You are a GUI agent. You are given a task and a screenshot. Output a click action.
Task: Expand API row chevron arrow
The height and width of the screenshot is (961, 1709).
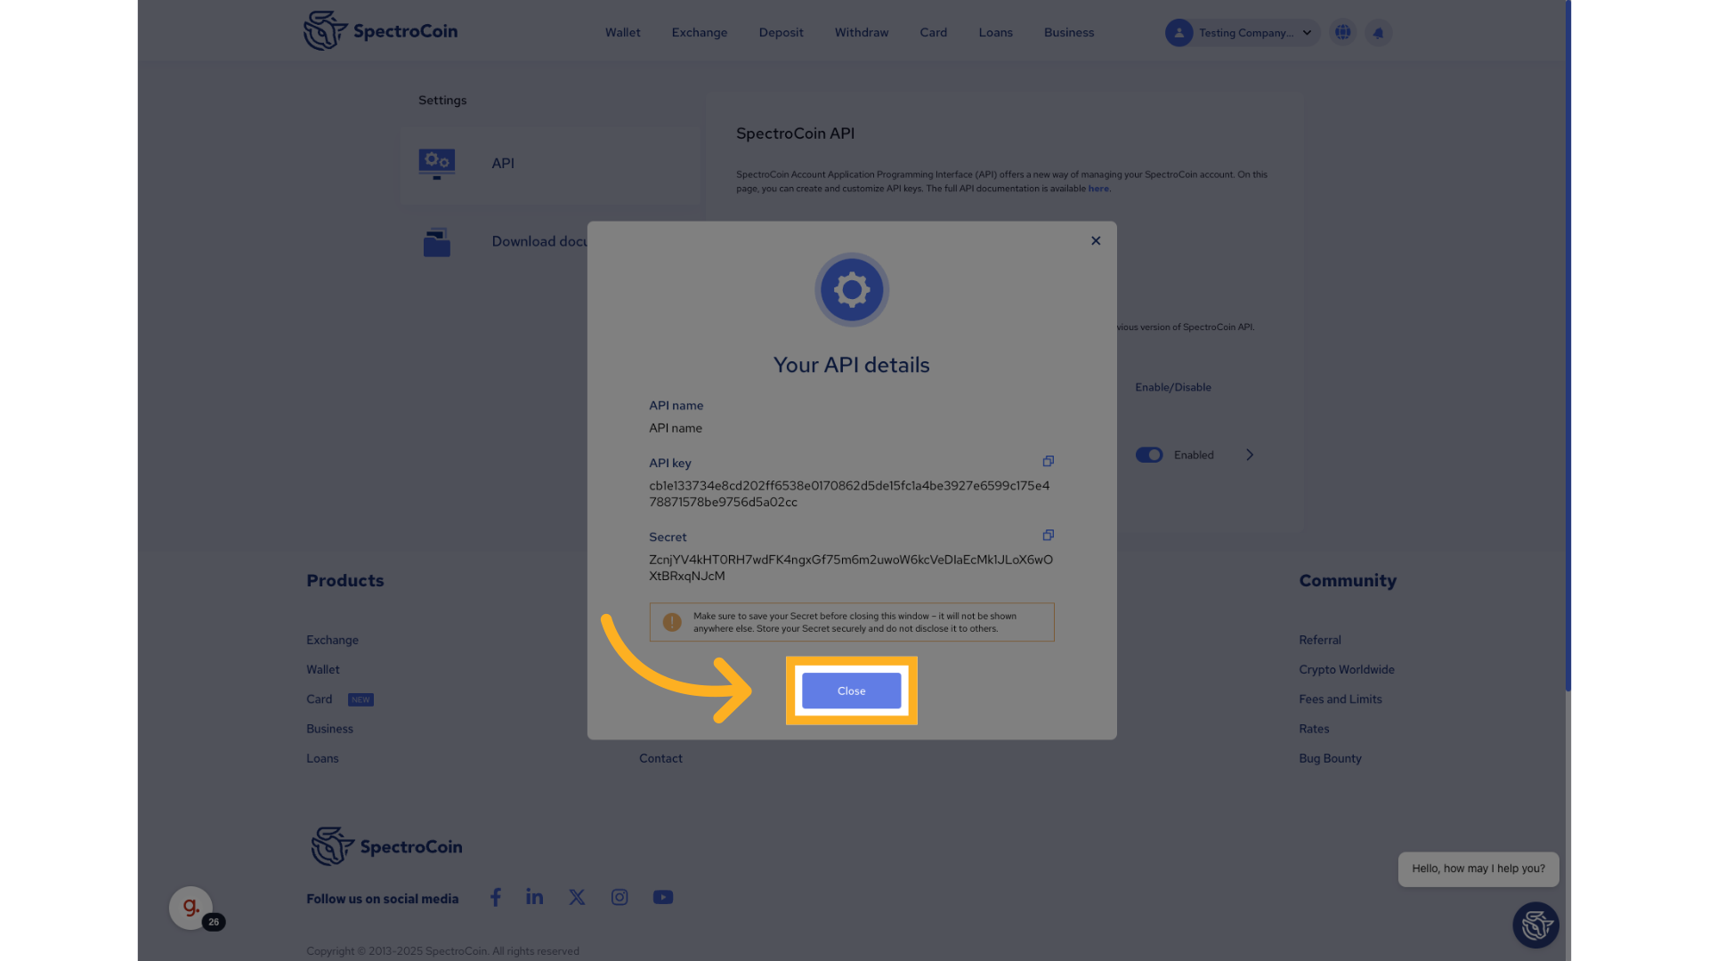1250,455
